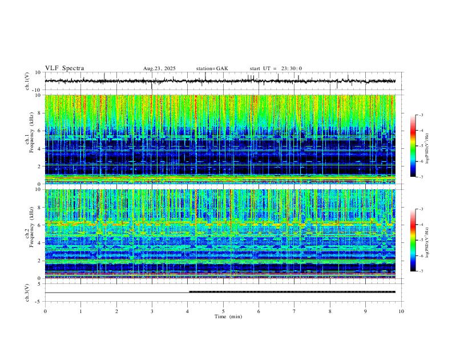Click the time axis tick label "5"
Screen dimensions: 452x349
(x=223, y=311)
